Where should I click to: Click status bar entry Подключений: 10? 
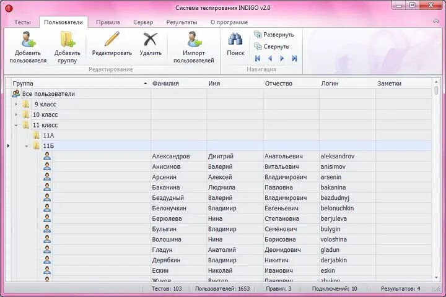pos(334,288)
